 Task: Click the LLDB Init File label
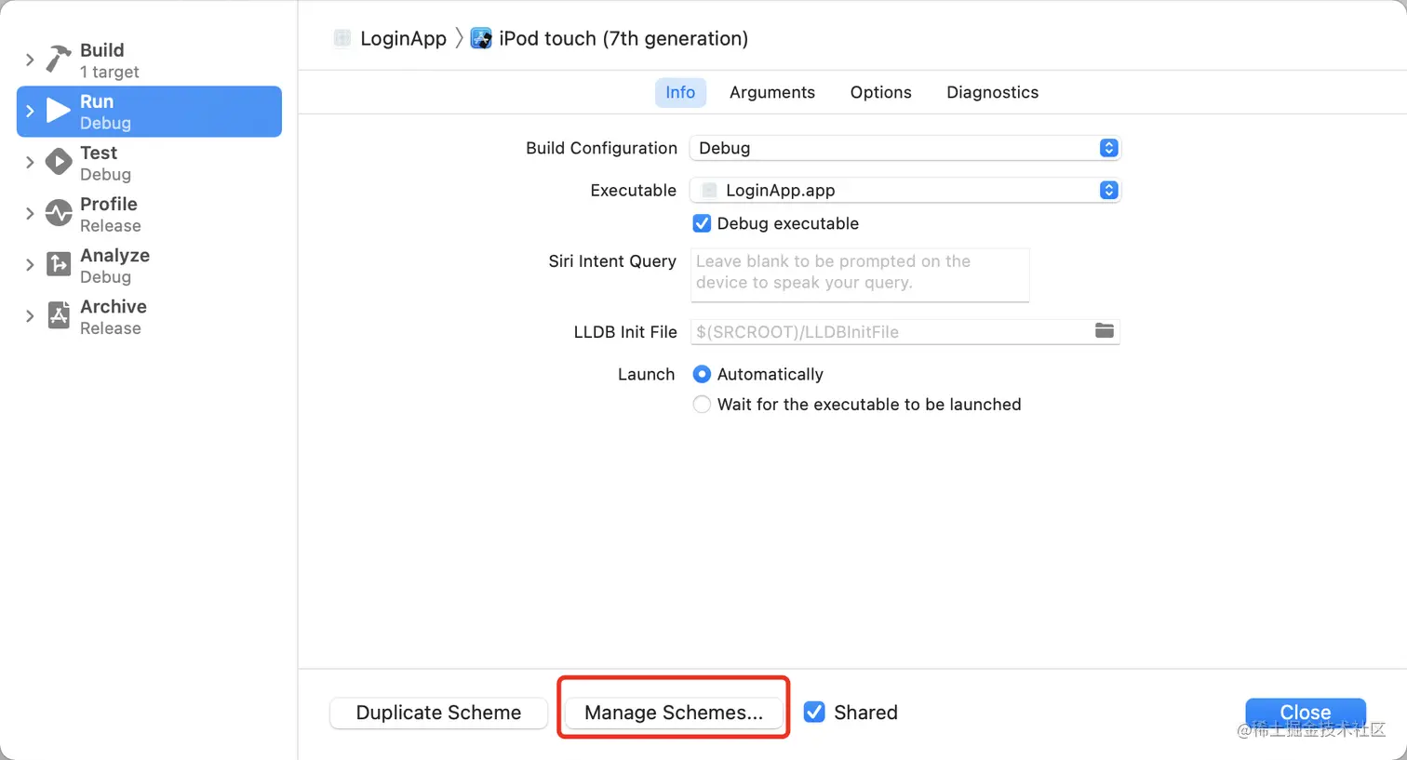click(x=625, y=332)
